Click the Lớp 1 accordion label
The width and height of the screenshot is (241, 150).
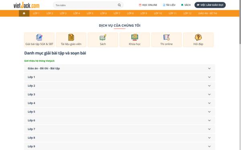point(31,77)
